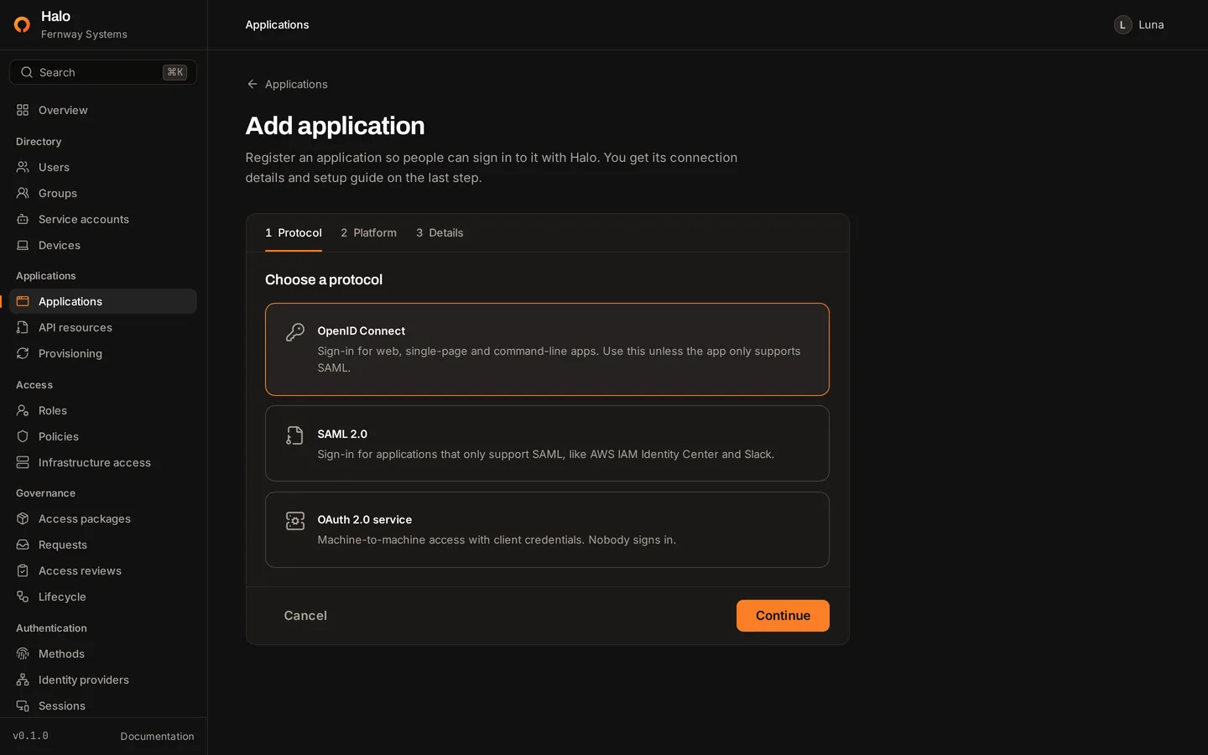Open the Protocol step tab
This screenshot has height=755, width=1208.
click(x=294, y=232)
